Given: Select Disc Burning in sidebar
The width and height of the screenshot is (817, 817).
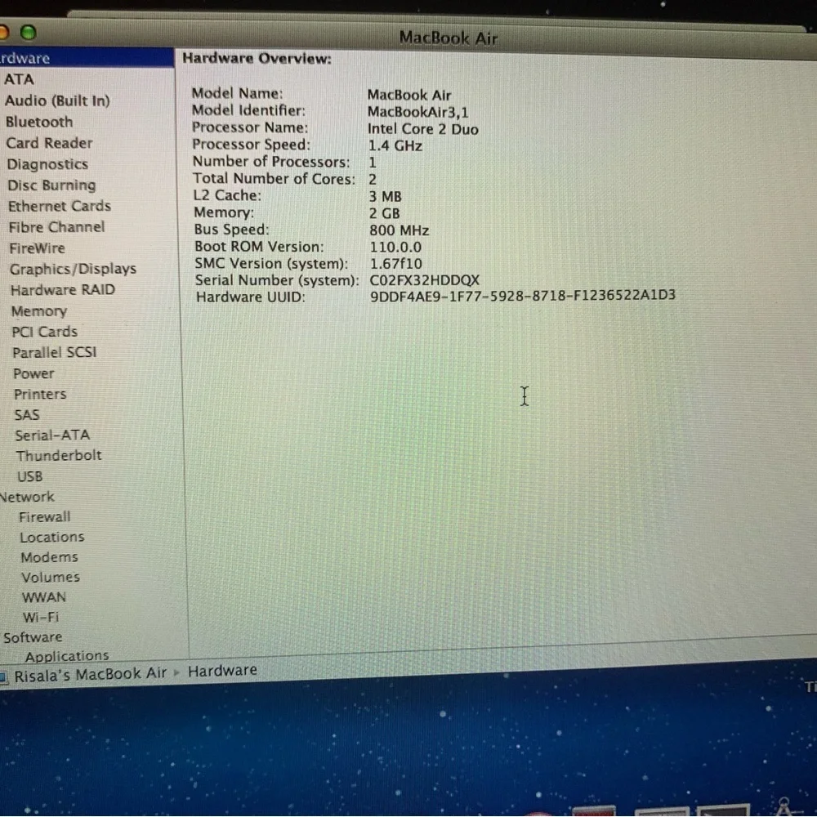Looking at the screenshot, I should point(51,185).
